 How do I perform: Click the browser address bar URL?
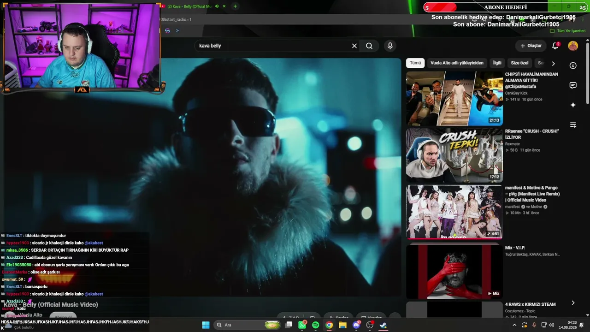176,19
